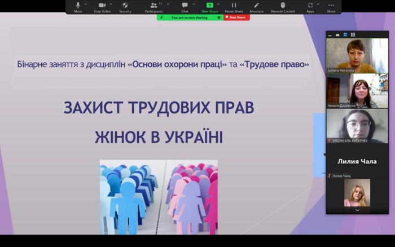Open the Participants panel
This screenshot has height=247, width=395.
click(x=153, y=7)
